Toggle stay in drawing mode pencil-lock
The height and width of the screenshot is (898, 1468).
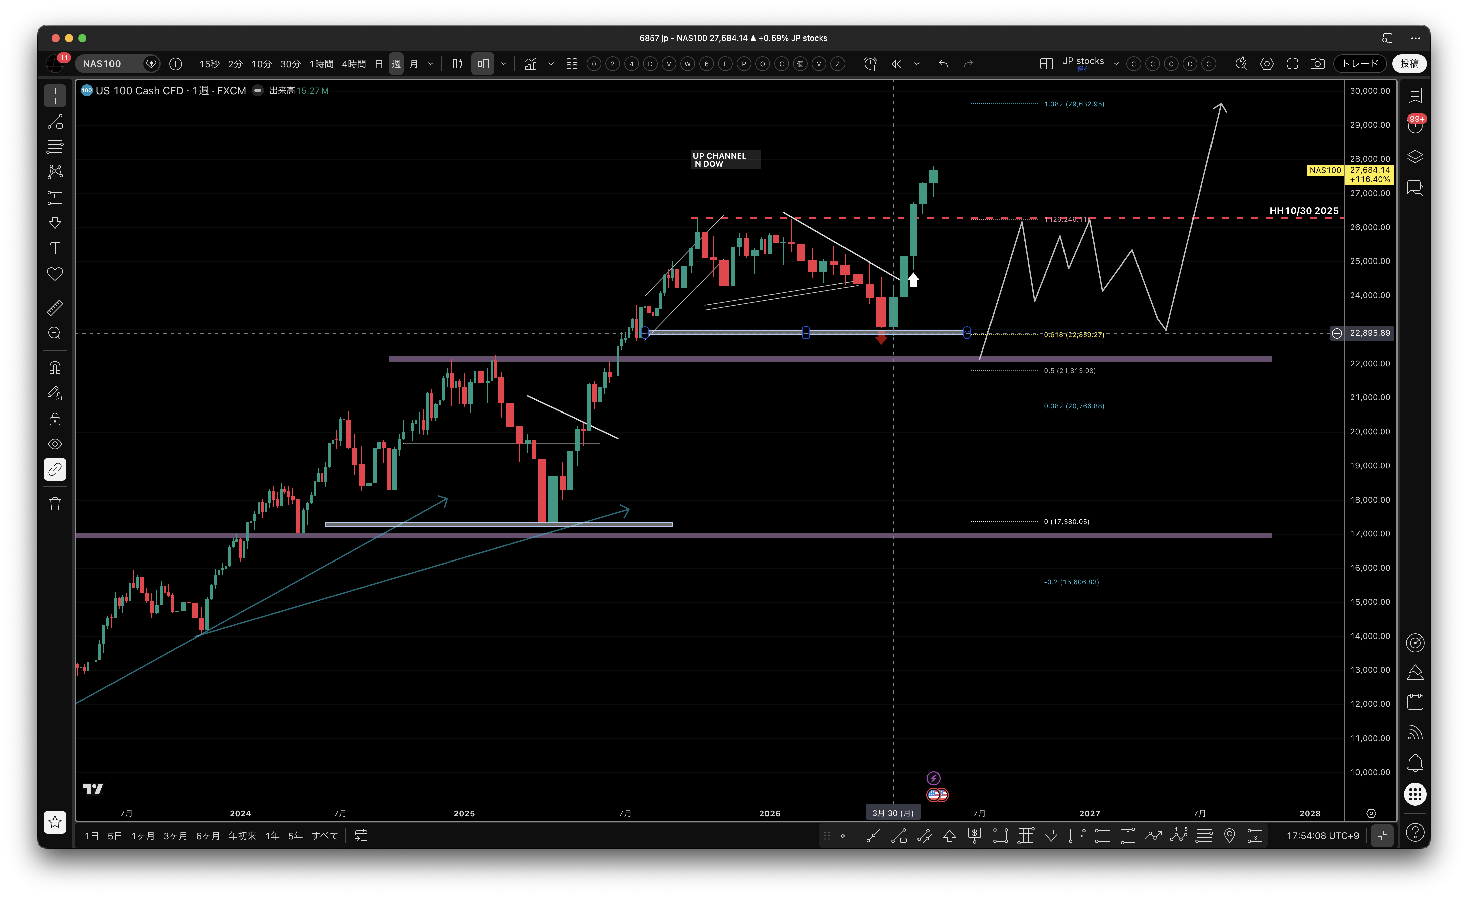[55, 393]
